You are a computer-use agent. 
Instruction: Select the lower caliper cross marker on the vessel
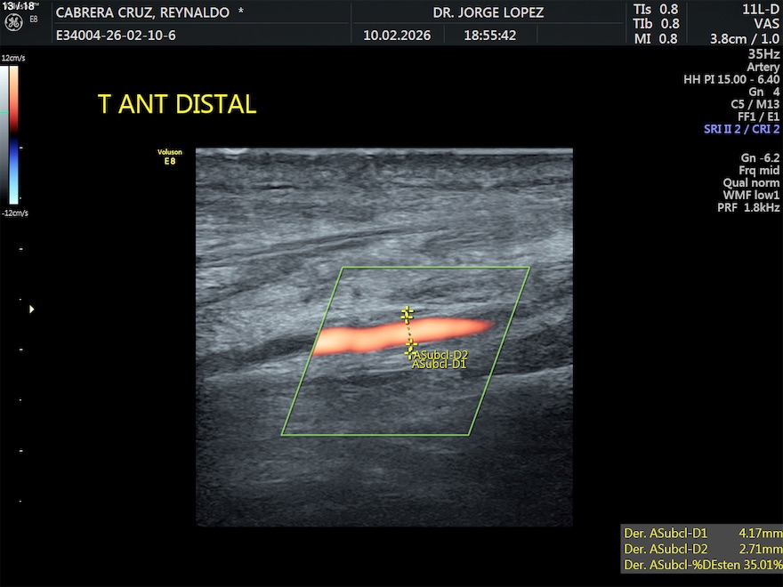[x=410, y=347]
